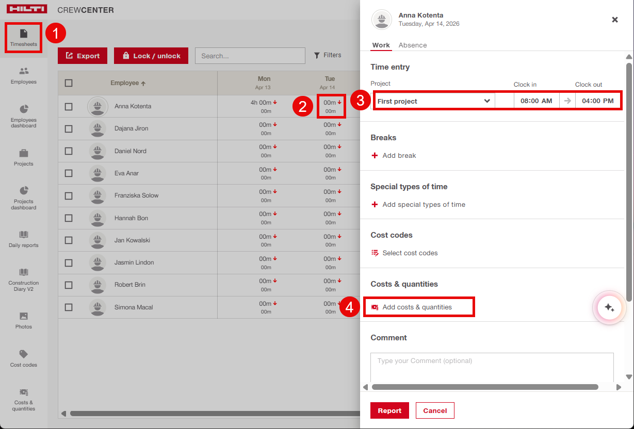Open Construction Diary V2 in sidebar
Image resolution: width=634 pixels, height=429 pixels.
coord(24,277)
